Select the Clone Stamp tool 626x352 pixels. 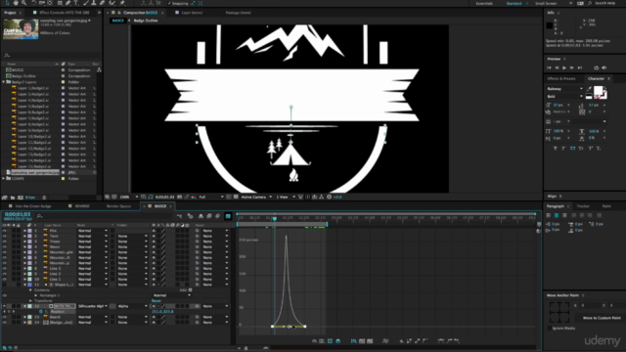tap(94, 3)
